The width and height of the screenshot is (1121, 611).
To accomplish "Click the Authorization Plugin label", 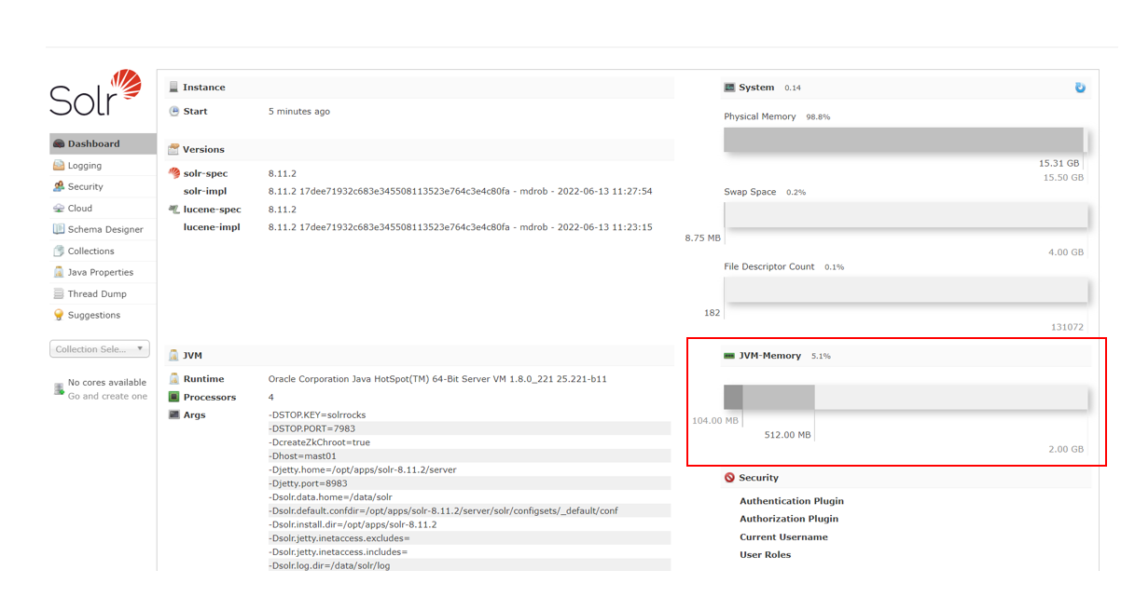I will coord(789,519).
